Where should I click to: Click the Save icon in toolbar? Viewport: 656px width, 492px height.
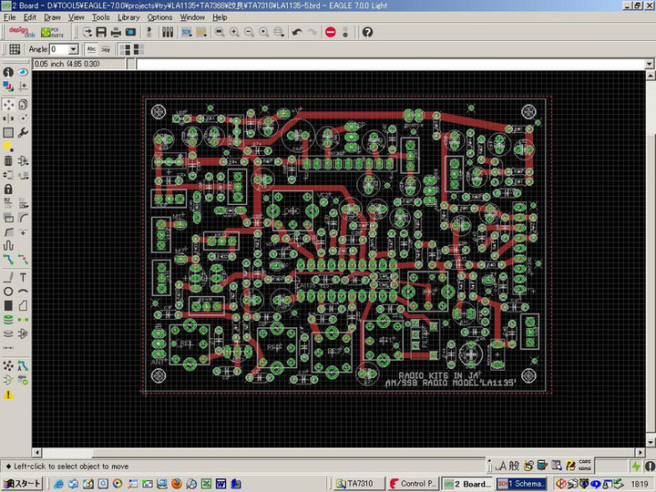coord(101,32)
